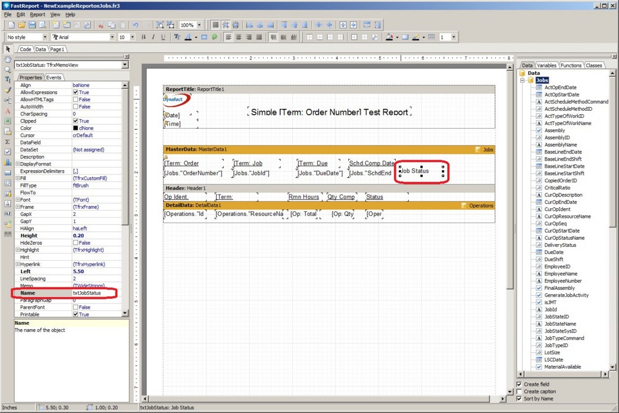Click the Undo arrow icon
The image size is (619, 413).
[x=136, y=25]
